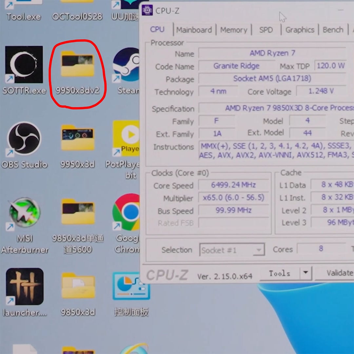Select the Bench tab
The height and width of the screenshot is (354, 354).
[x=333, y=29]
